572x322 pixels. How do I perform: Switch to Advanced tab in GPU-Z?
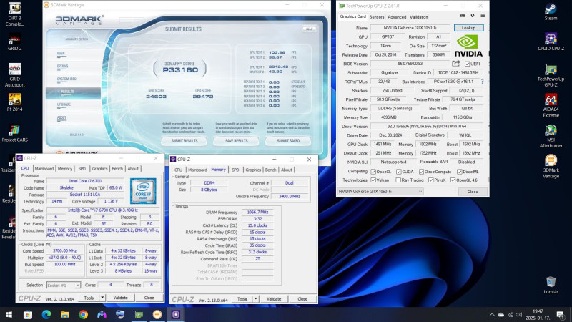(x=397, y=17)
